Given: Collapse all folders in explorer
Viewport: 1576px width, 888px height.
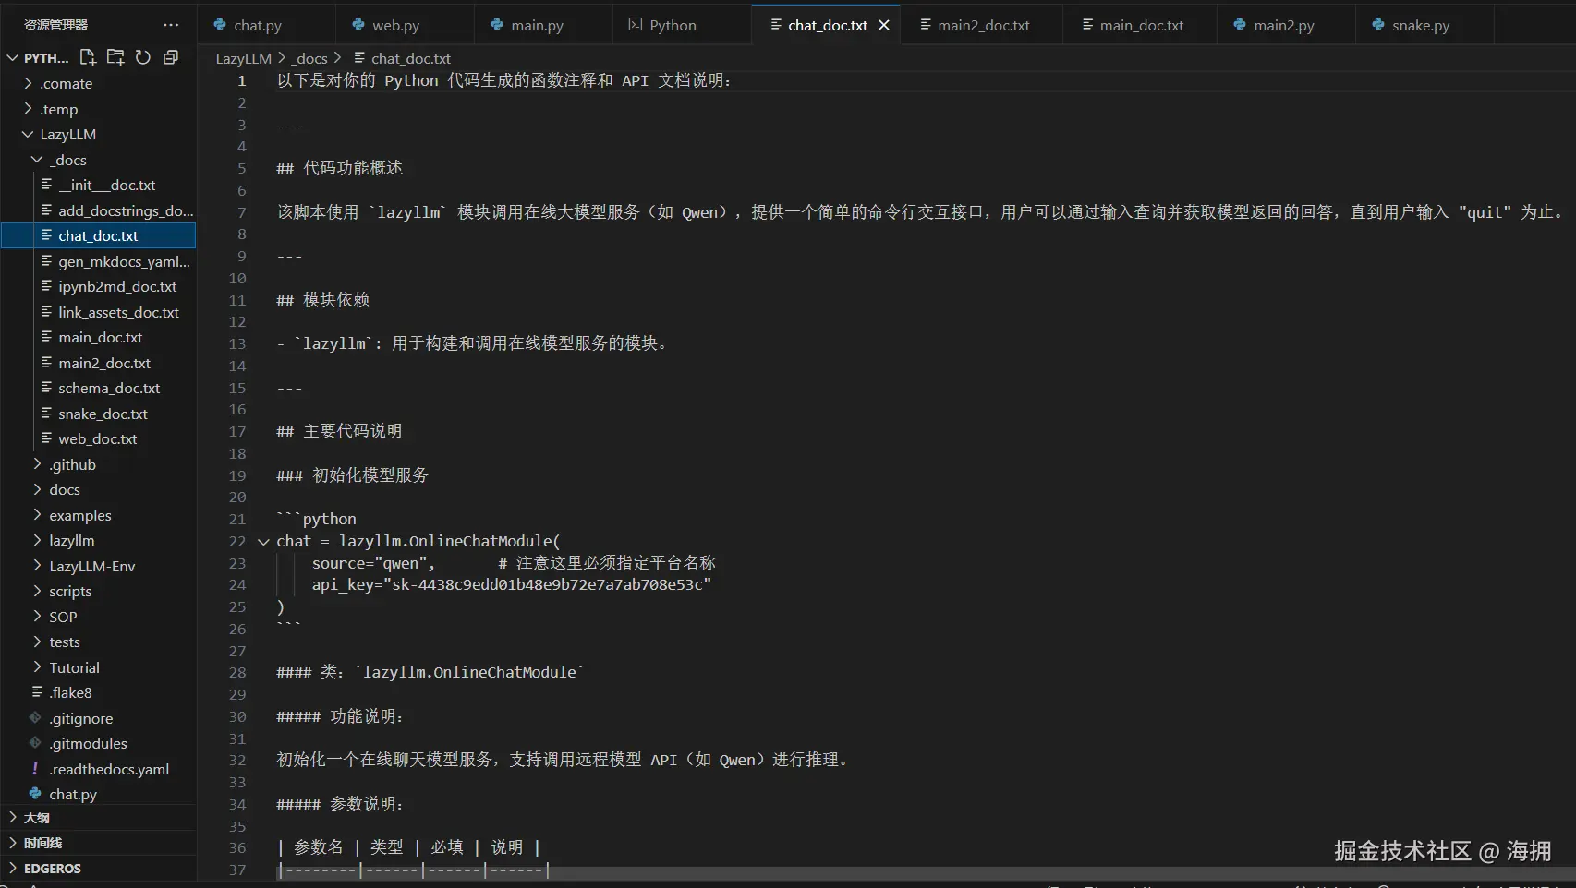Looking at the screenshot, I should coord(170,57).
